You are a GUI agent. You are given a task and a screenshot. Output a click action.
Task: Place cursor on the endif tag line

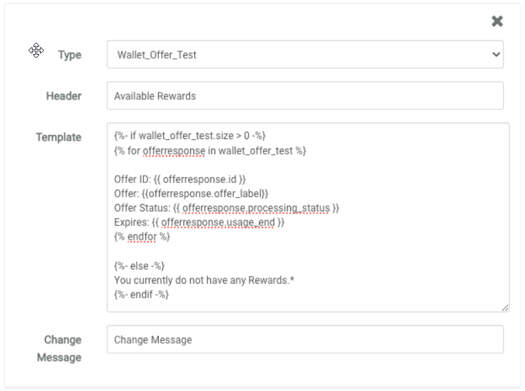coord(141,294)
